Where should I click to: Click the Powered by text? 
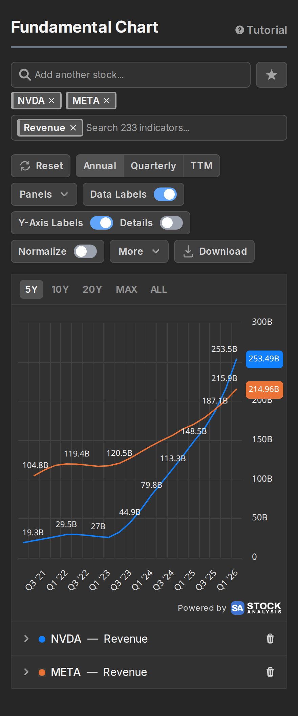tap(202, 608)
